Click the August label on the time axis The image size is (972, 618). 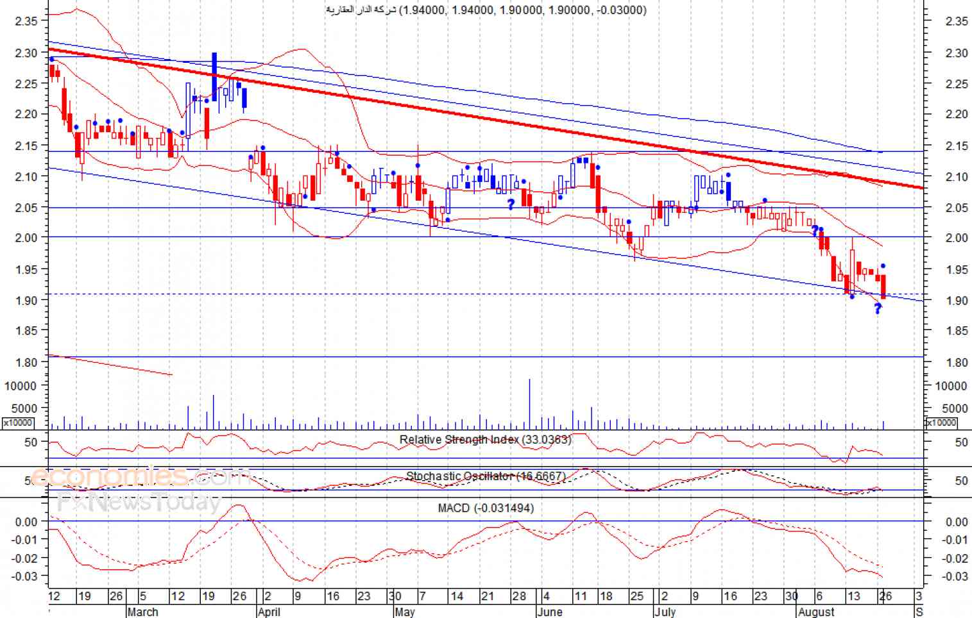click(816, 612)
